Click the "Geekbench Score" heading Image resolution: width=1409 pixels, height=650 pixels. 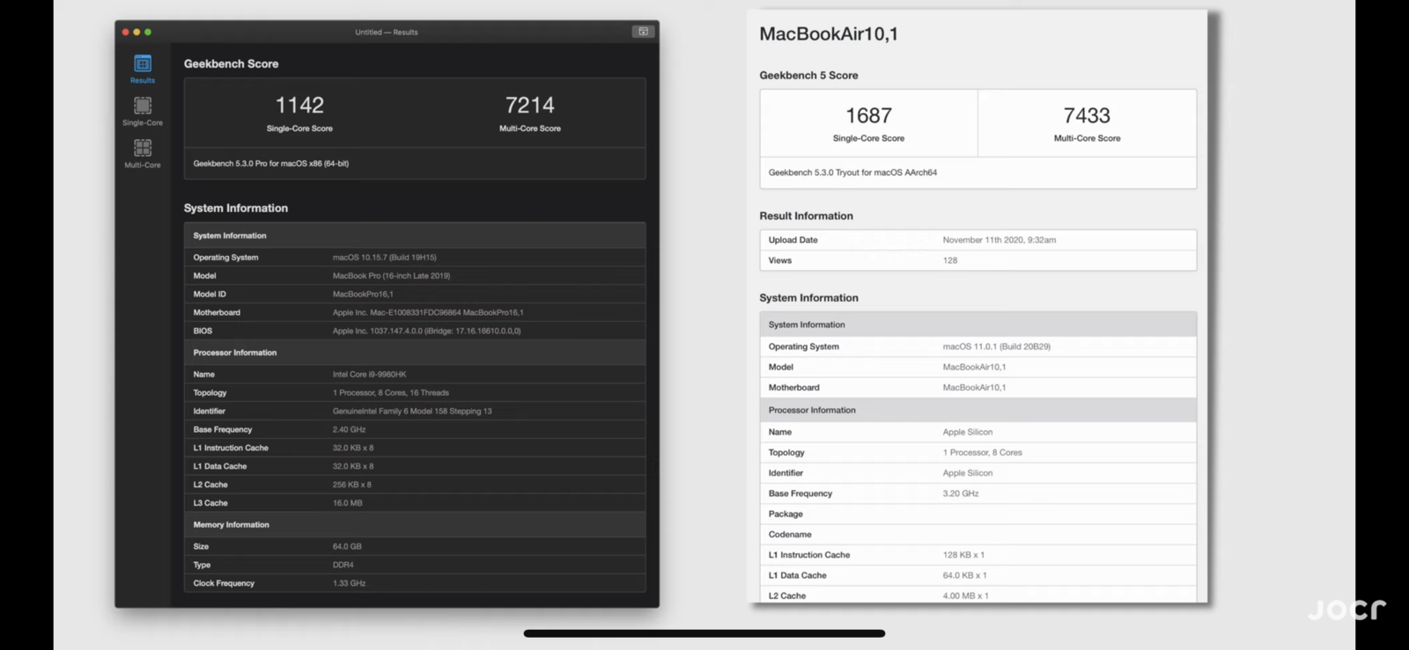(231, 63)
